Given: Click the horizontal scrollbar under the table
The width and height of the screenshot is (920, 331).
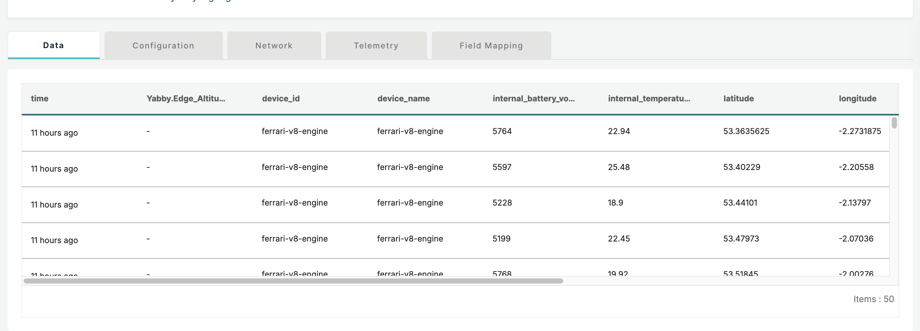Looking at the screenshot, I should 293,281.
